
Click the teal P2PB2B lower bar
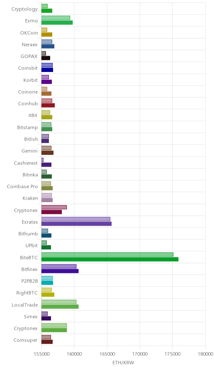coord(47,283)
